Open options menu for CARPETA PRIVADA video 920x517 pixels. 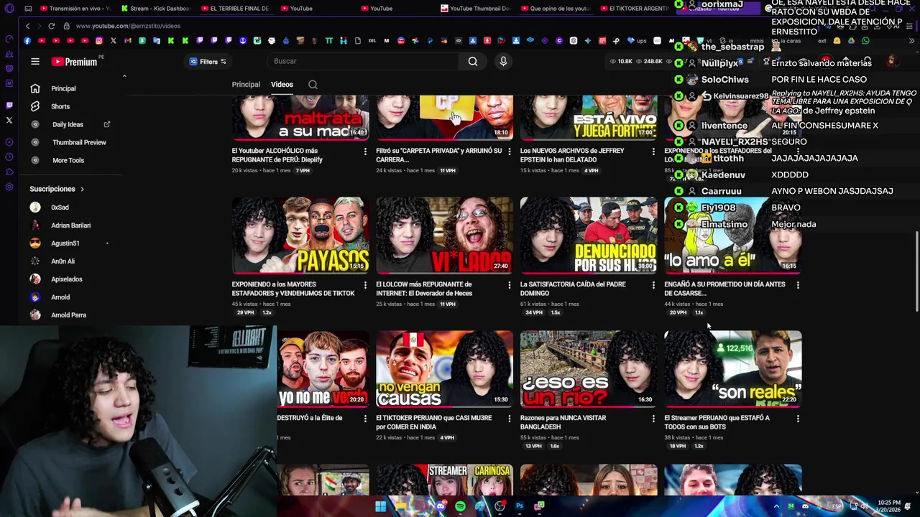(510, 152)
